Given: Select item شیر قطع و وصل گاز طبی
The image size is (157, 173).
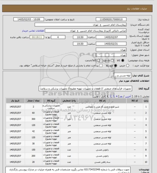Looking at the screenshot, I should click(x=102, y=107).
